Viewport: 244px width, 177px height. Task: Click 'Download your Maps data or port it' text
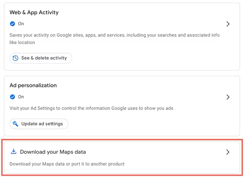pos(67,164)
